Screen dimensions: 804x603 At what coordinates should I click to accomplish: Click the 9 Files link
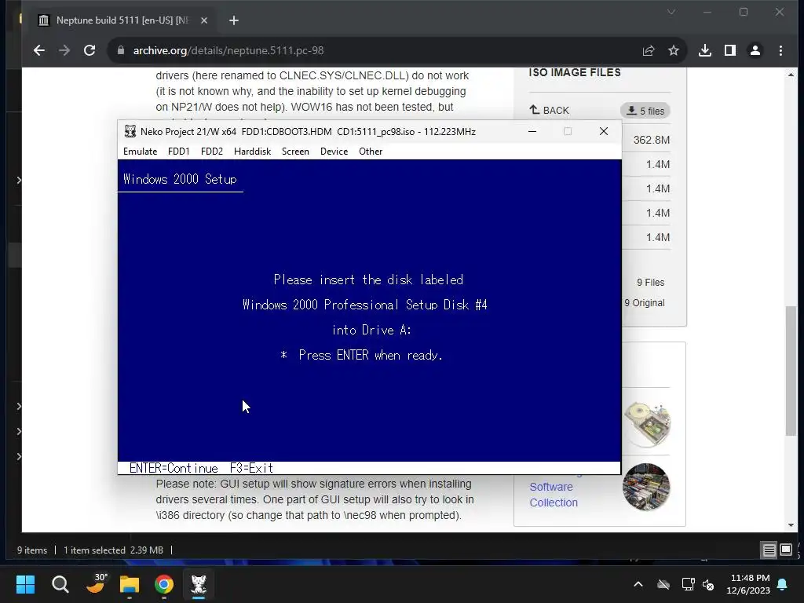[651, 283]
